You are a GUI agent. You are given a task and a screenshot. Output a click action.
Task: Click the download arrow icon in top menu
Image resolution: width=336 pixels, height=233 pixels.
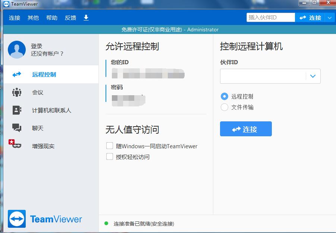tap(86, 18)
